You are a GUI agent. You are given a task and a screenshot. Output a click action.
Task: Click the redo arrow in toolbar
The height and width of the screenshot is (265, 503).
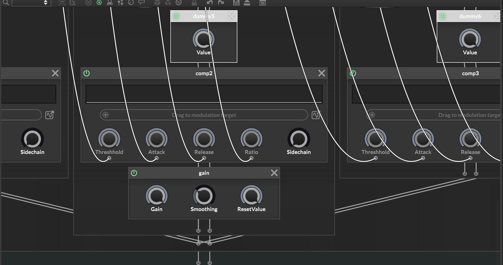click(x=221, y=2)
